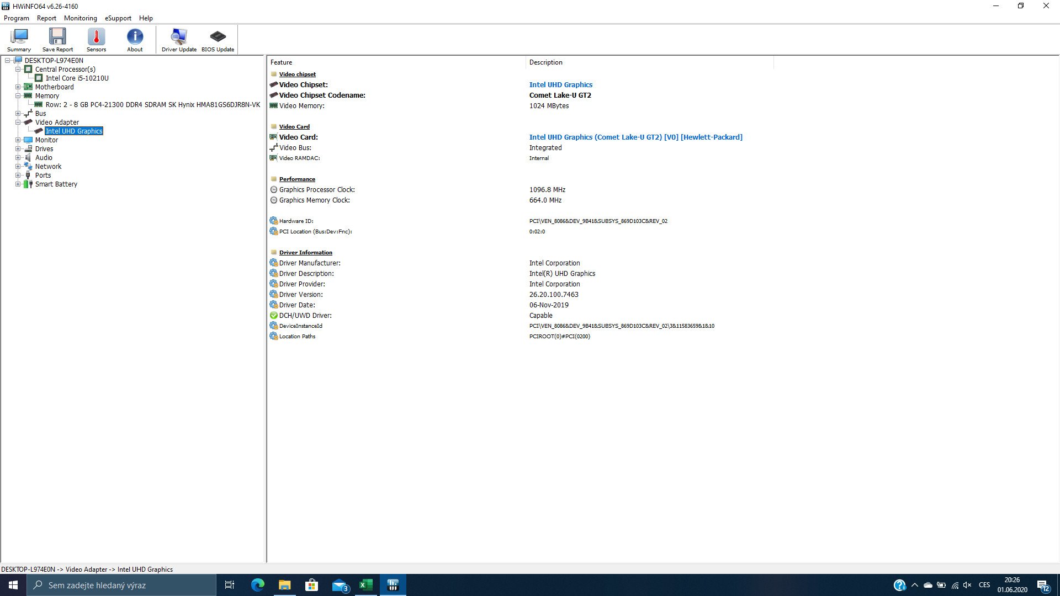Select the SK Hynix memory row item
Image resolution: width=1060 pixels, height=596 pixels.
152,105
